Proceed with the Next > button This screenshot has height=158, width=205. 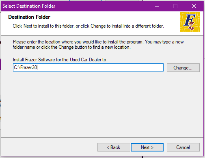pyautogui.click(x=147, y=147)
